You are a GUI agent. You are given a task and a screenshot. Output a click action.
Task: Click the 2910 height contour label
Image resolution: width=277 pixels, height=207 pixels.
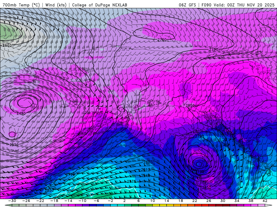coord(145,170)
